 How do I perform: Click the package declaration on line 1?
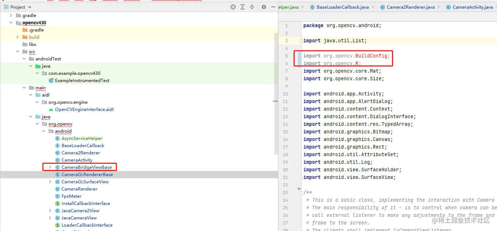(342, 26)
